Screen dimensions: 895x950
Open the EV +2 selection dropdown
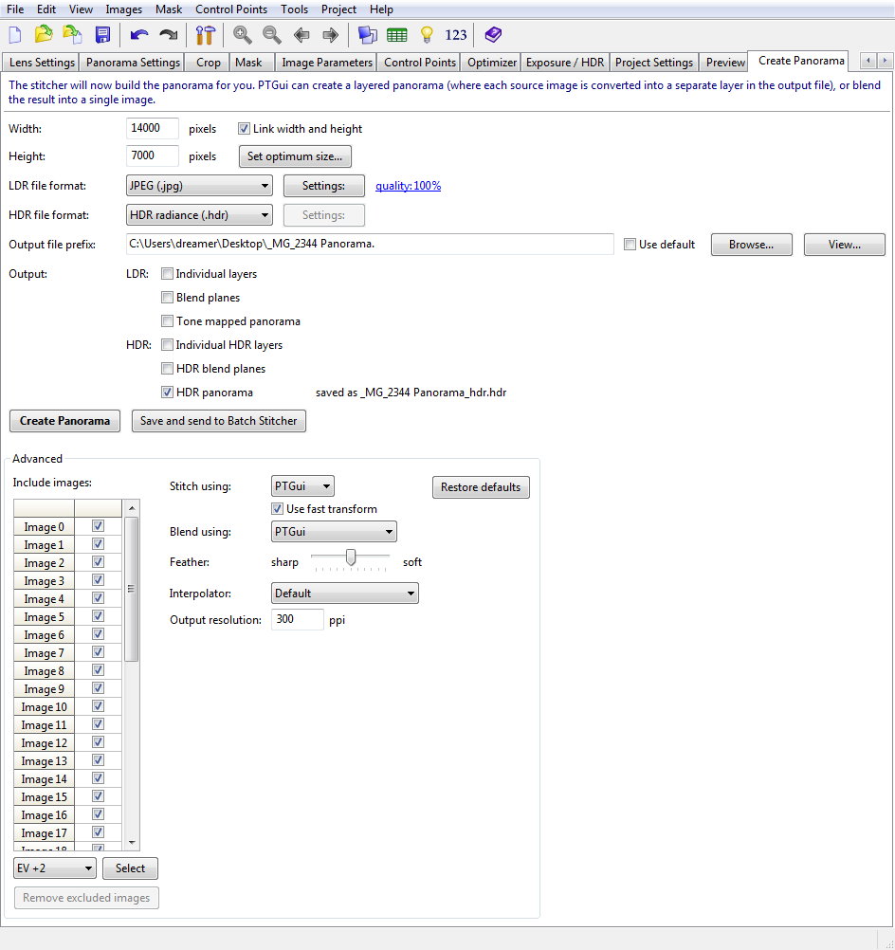click(55, 868)
